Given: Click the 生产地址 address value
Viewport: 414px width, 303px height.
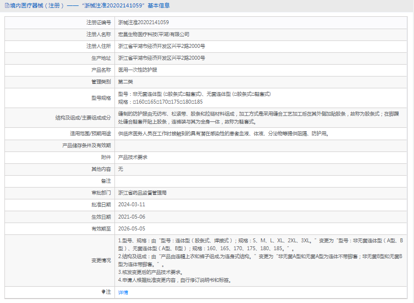Looking at the screenshot, I should (161, 58).
